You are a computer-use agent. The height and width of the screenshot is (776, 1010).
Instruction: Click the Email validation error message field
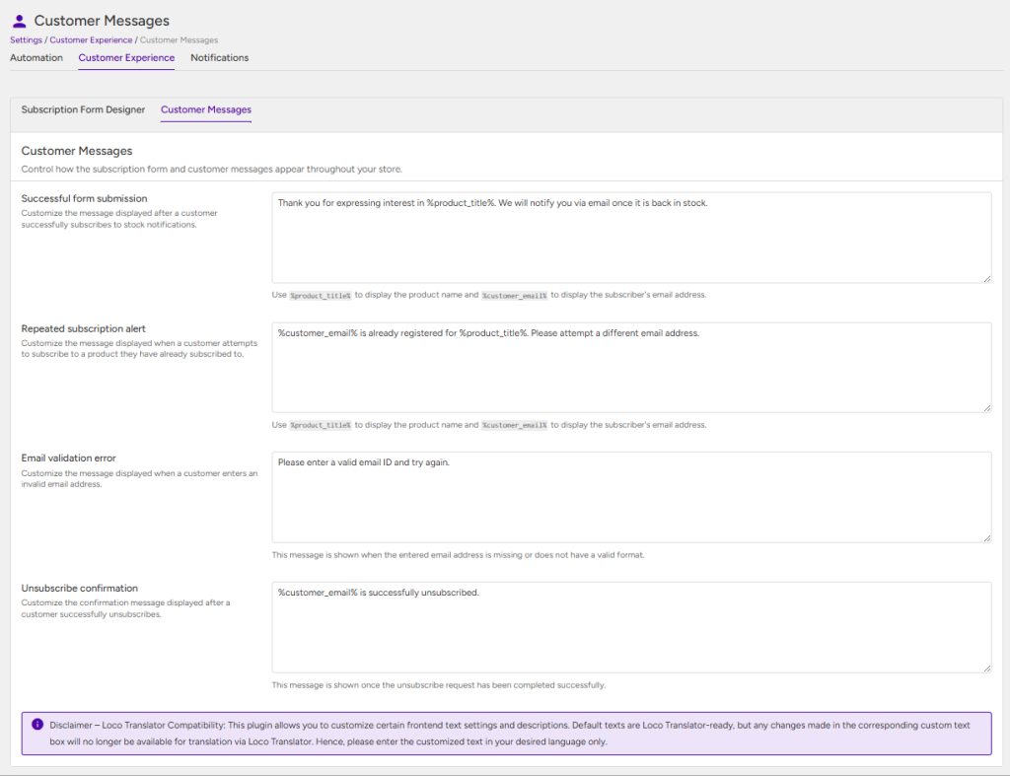[631, 497]
